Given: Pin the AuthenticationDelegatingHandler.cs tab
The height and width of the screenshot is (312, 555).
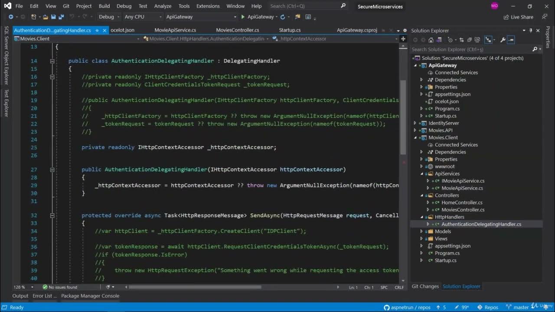Looking at the screenshot, I should 97,30.
